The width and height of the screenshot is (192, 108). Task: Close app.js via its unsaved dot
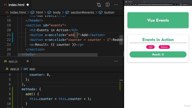tap(28, 61)
